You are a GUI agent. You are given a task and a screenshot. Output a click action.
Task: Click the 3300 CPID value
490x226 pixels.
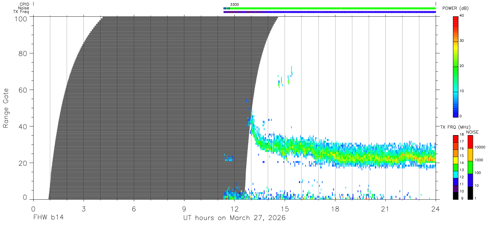pyautogui.click(x=234, y=4)
